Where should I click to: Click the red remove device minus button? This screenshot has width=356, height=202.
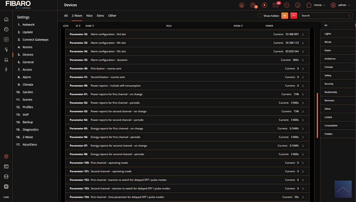point(294,16)
